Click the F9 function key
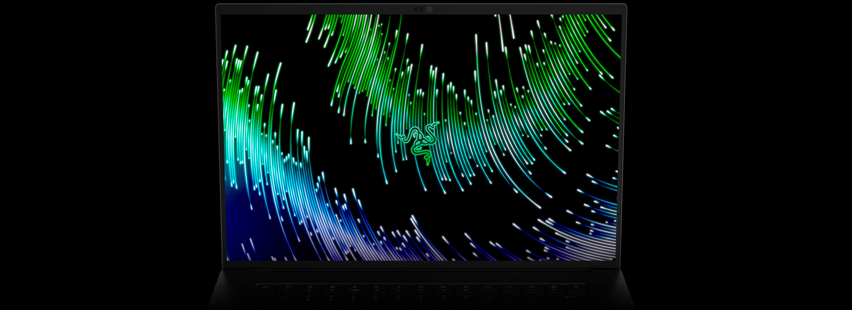Viewport: 852px width, 310px height. (465, 288)
